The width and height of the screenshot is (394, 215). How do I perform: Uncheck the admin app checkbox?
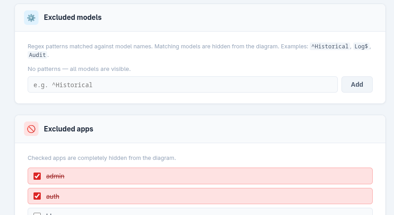37,176
